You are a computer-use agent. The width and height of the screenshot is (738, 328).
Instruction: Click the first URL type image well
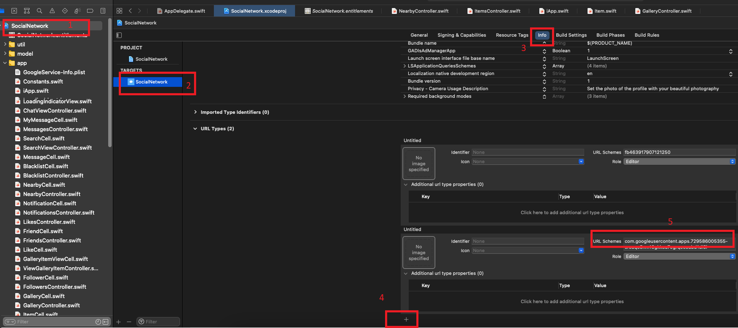[x=419, y=163]
